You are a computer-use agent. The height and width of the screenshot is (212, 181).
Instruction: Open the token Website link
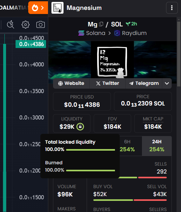tap(71, 83)
